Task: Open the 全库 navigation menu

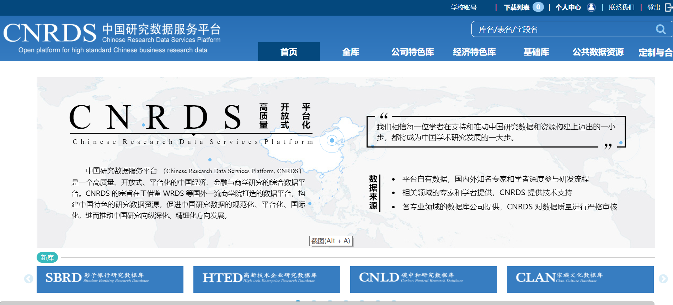Action: click(351, 52)
